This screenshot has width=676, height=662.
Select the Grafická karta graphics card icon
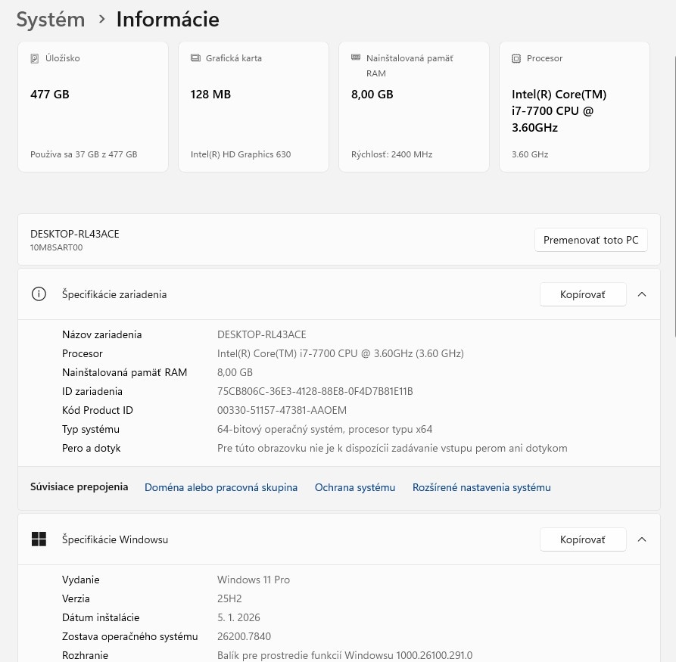click(195, 58)
